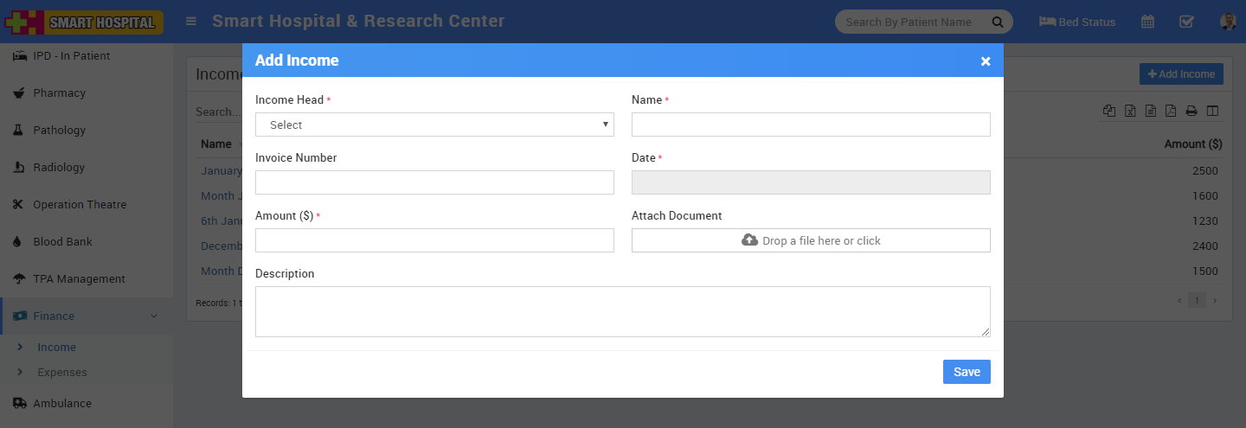This screenshot has height=428, width=1246.
Task: Toggle the hamburger sidebar menu
Action: click(191, 22)
